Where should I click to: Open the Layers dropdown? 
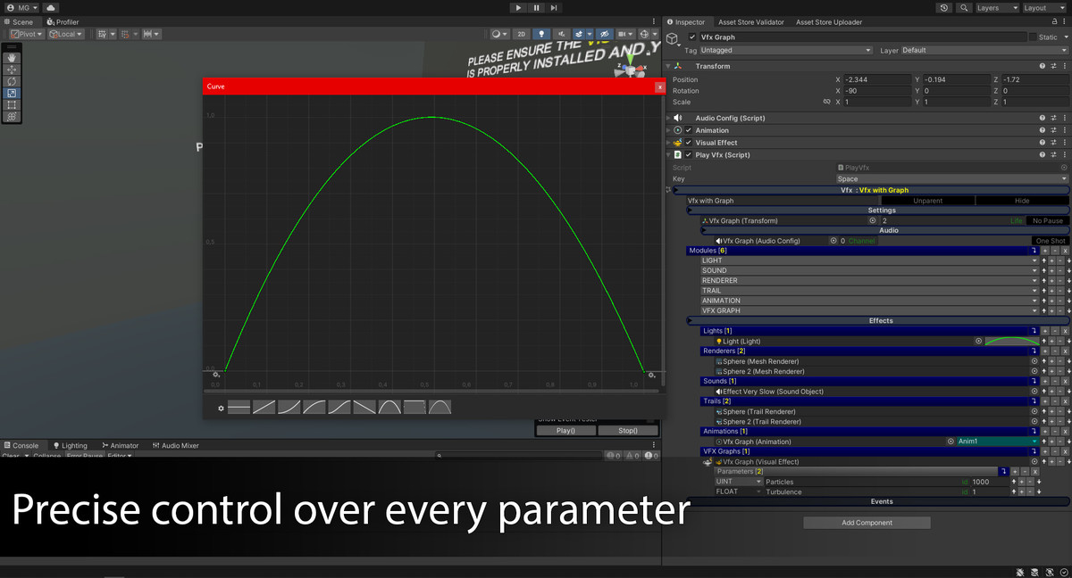997,8
